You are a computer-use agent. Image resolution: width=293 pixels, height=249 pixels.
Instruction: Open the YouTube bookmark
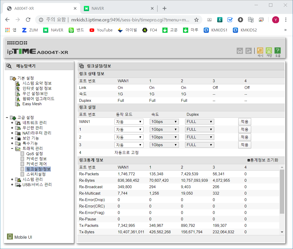(x=101, y=30)
